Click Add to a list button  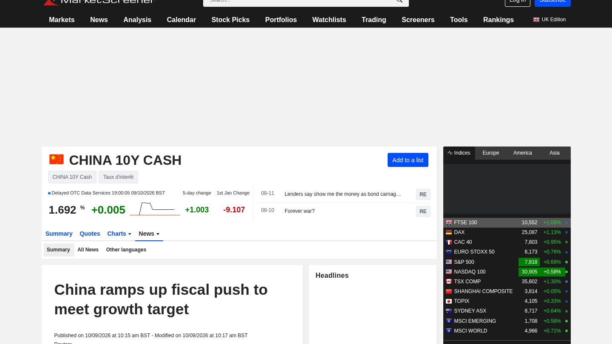pyautogui.click(x=408, y=160)
